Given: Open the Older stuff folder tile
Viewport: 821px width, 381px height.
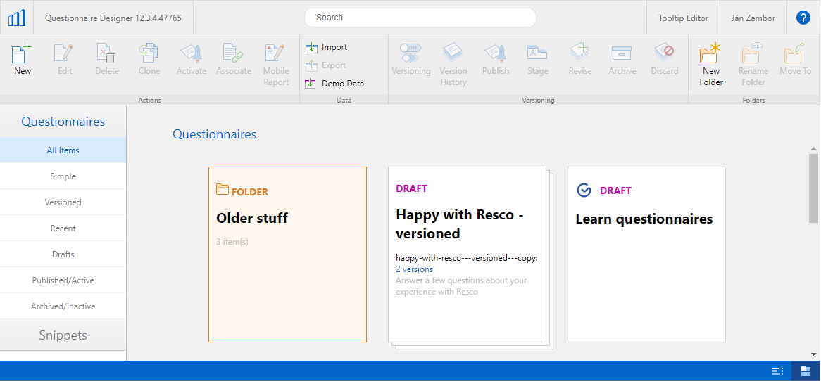Looking at the screenshot, I should pyautogui.click(x=287, y=254).
